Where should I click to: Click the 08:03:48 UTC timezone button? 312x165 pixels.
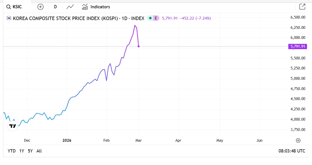[x=292, y=151]
